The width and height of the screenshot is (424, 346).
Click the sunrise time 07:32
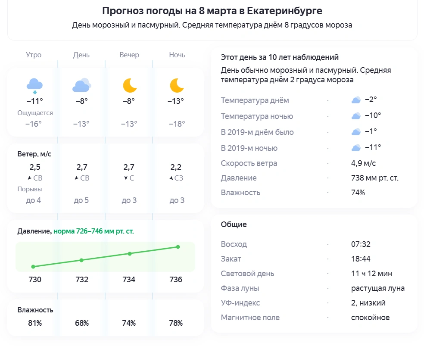coord(361,244)
